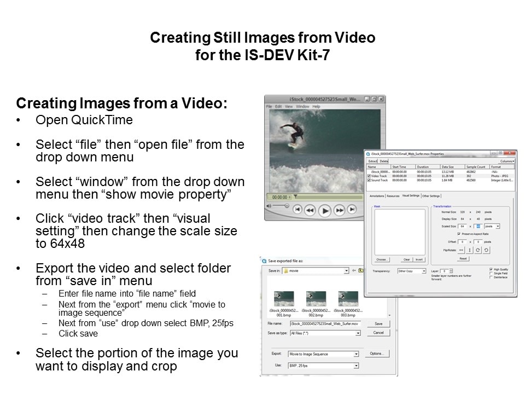Viewport: 525px width, 394px height.
Task: Enable the Deinterlace checkbox
Action: pos(491,277)
